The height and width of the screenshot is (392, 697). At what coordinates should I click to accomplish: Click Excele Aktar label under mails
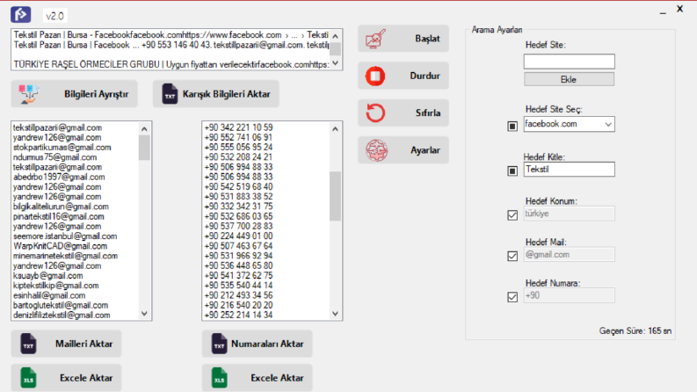point(86,378)
